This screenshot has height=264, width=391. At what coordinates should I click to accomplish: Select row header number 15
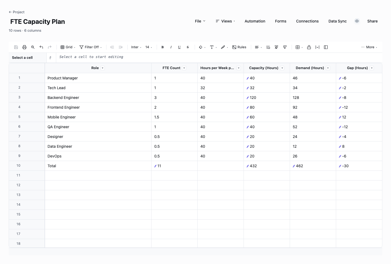click(x=27, y=214)
